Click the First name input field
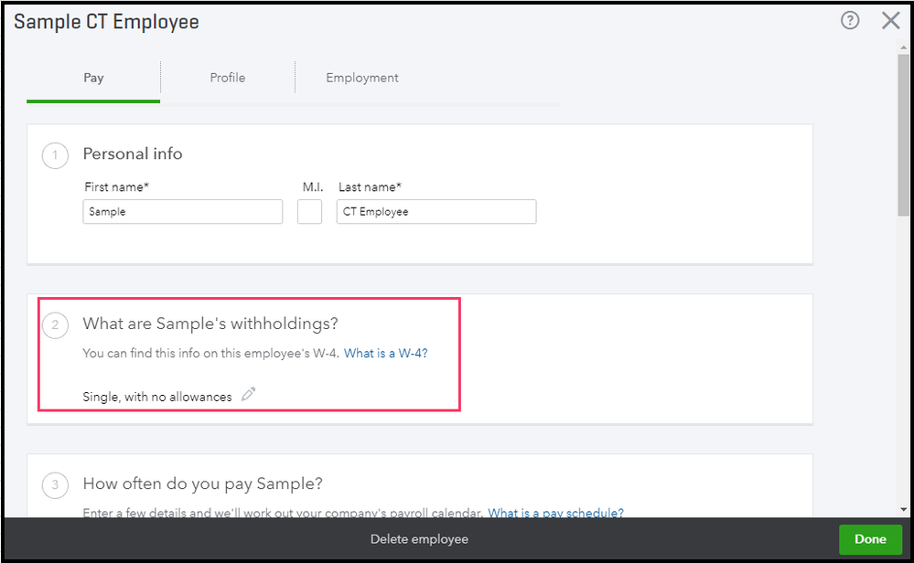914x563 pixels. point(183,212)
